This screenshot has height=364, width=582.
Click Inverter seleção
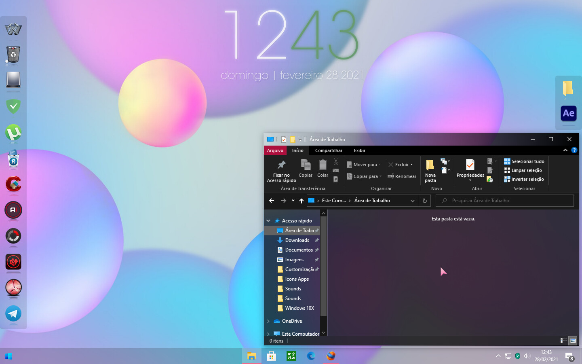point(524,179)
